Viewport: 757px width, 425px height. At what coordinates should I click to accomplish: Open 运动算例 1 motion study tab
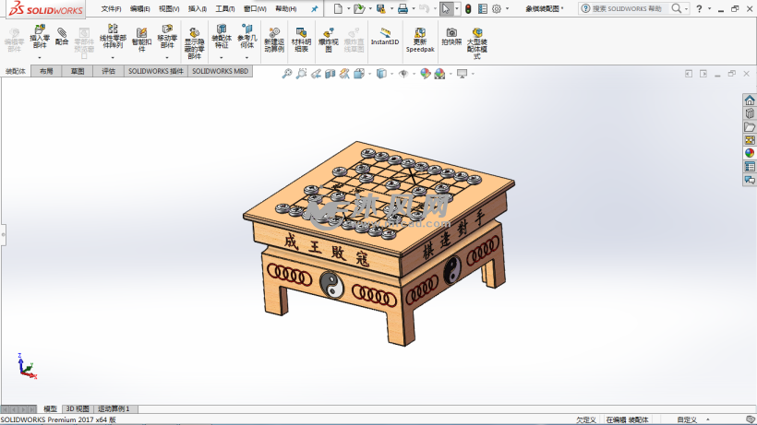click(114, 409)
